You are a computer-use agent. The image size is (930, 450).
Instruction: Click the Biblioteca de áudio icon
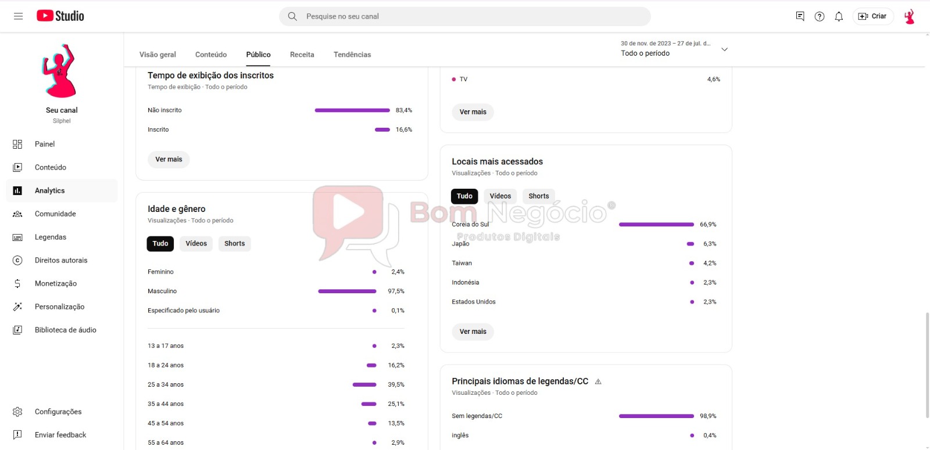click(x=17, y=330)
